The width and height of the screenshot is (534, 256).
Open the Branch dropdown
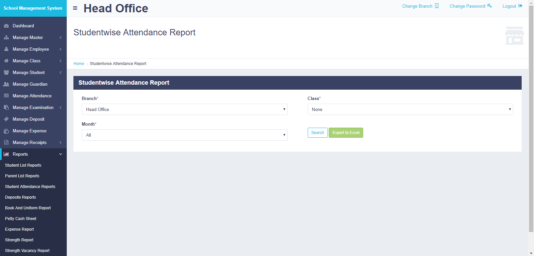pyautogui.click(x=184, y=109)
